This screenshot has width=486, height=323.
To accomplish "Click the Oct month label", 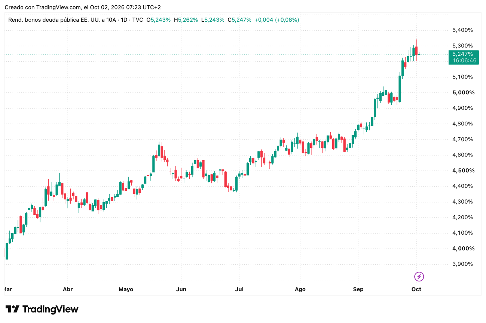I will click(416, 289).
